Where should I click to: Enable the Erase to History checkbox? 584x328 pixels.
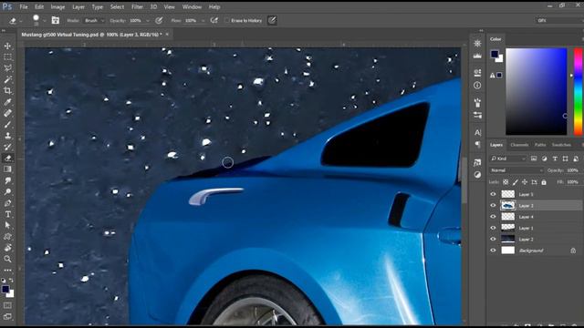click(x=227, y=20)
